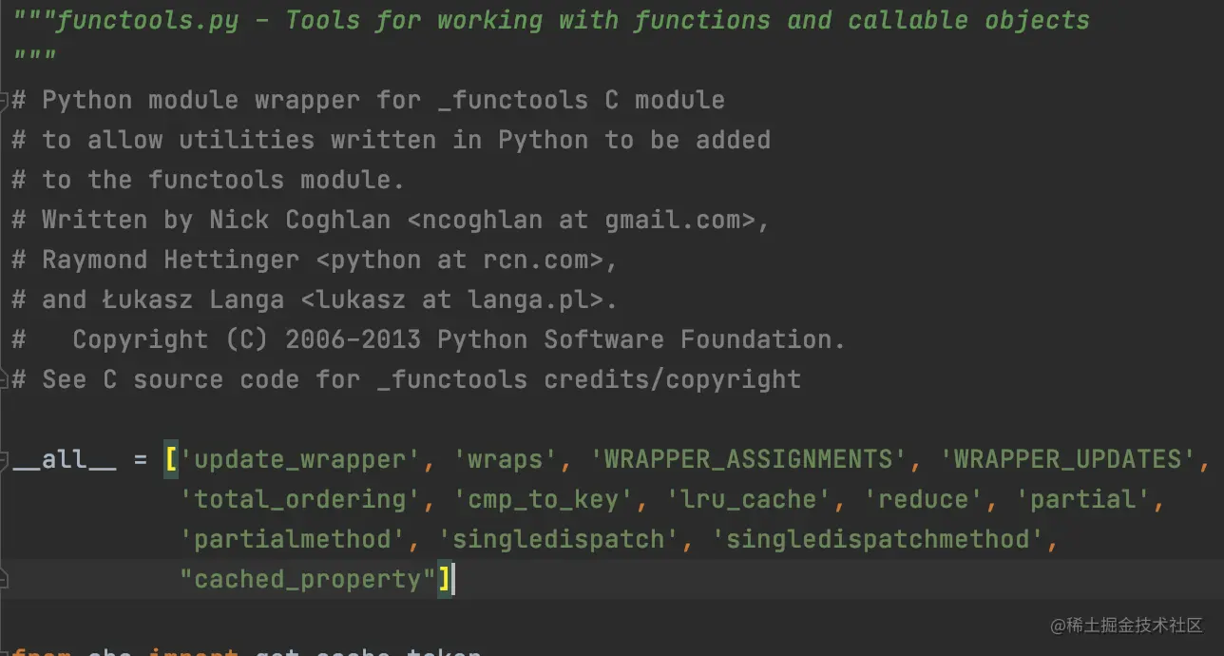Click the string 'cmp_to_key'
Viewport: 1224px width, 656px height.
pos(544,499)
